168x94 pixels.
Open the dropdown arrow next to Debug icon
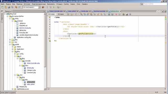tap(61, 7)
